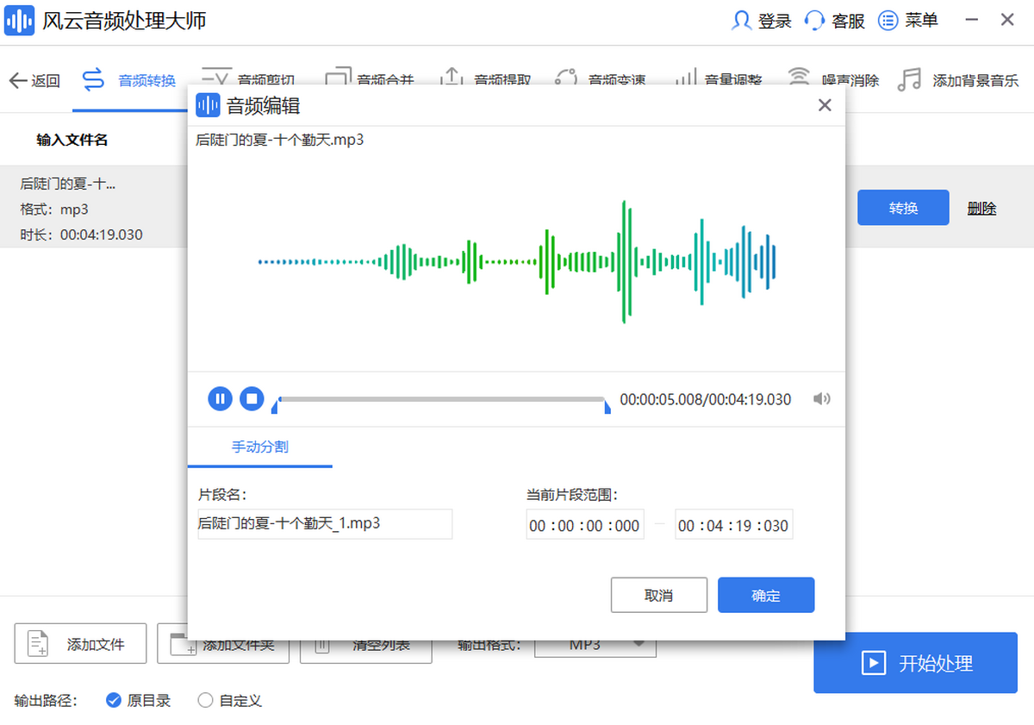The height and width of the screenshot is (725, 1034).
Task: Click the 客服 (customer service) icon
Action: point(834,20)
